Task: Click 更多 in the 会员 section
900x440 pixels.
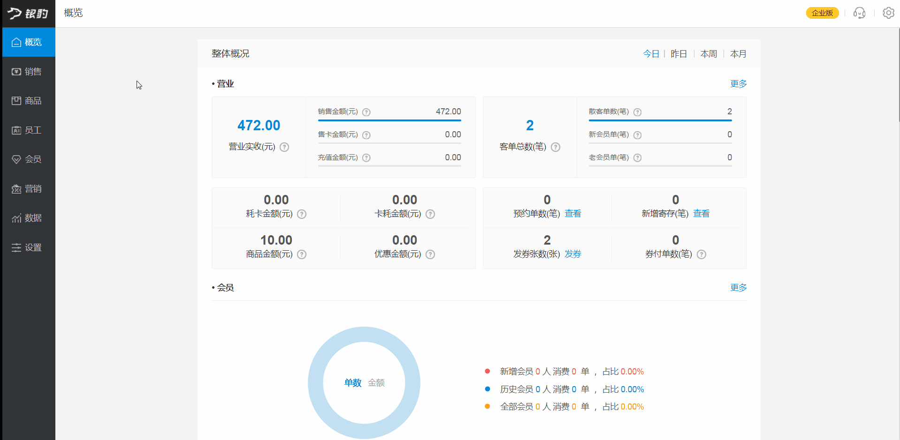Action: point(738,288)
